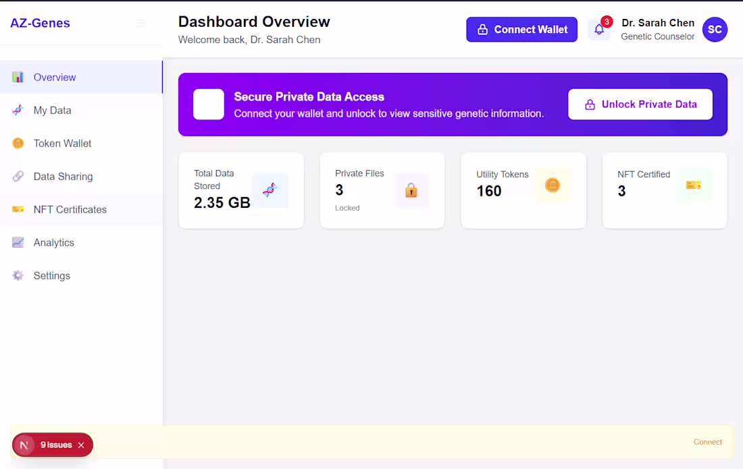Click the Connect Wallet button
Screen dimensions: 743x469
click(521, 29)
